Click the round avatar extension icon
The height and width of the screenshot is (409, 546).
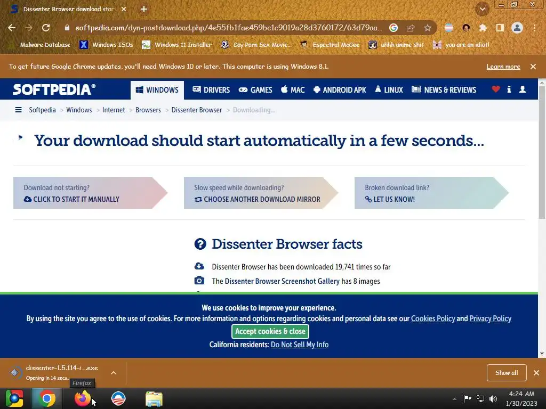coord(466,28)
